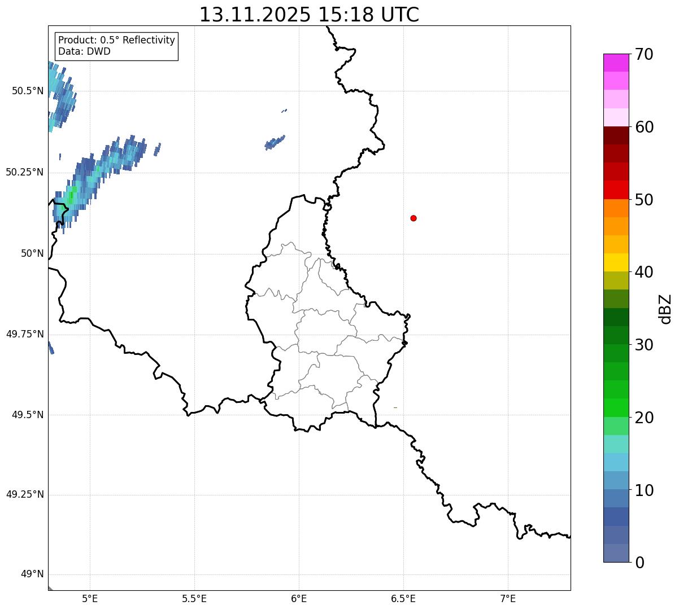Screen dimensions: 679x610
Task: Click the small isolated echo near 6°E
Action: (275, 142)
